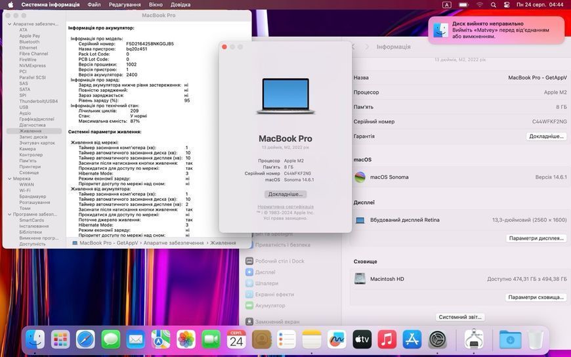
Task: Click 'Апаратне забезпечення' in the path bar
Action: pos(173,243)
